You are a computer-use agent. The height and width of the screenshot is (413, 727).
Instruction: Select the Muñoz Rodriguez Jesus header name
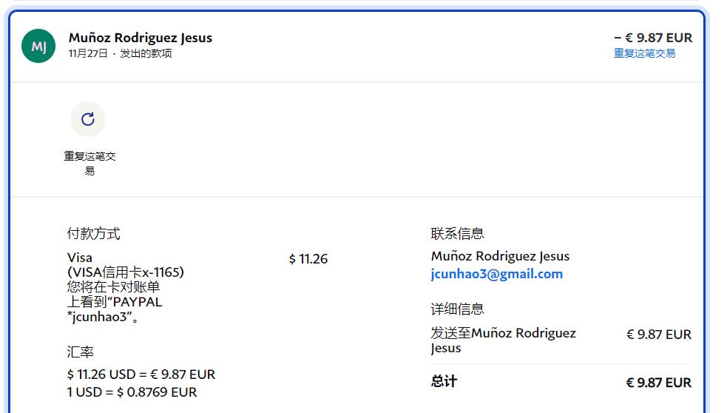(x=141, y=38)
